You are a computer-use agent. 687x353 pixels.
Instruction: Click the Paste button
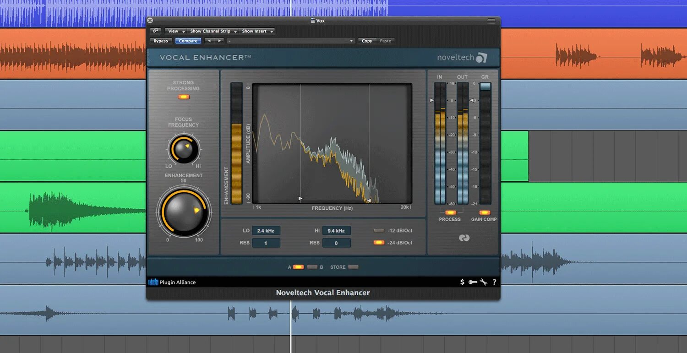[386, 41]
